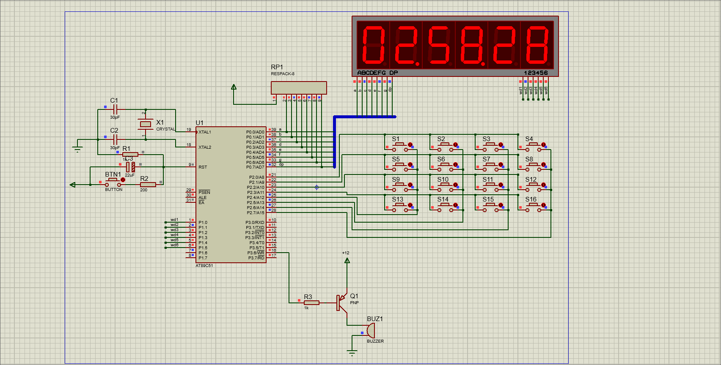Click the "BUZ1" reference label
This screenshot has height=365, width=721.
click(x=375, y=319)
